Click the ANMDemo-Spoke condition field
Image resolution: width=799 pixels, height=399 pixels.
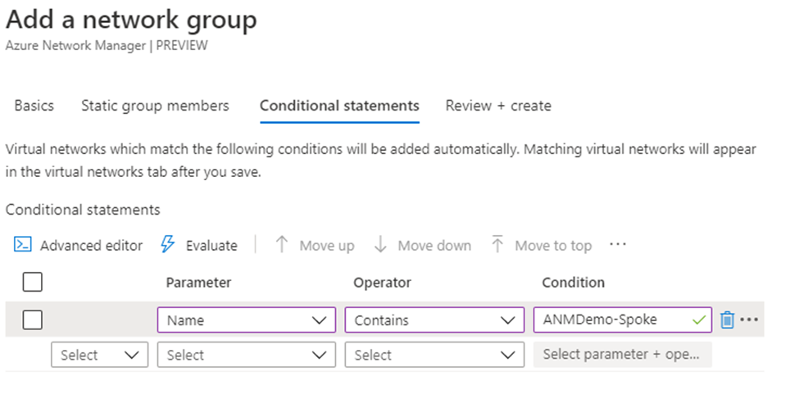[611, 320]
